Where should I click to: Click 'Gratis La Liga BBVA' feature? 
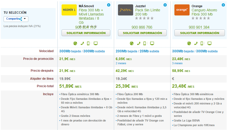coord(187,121)
